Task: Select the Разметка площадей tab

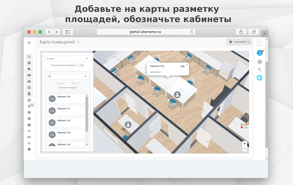Action: click(67, 87)
